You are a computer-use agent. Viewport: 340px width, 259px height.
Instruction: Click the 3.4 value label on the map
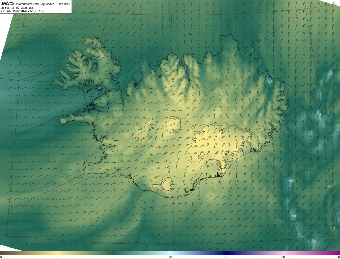pyautogui.click(x=140, y=153)
